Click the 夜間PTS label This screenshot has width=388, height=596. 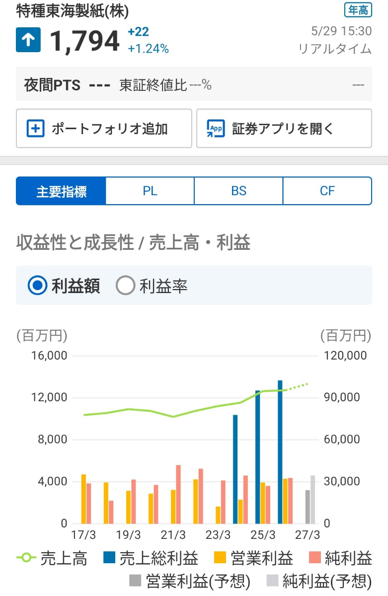(x=52, y=85)
